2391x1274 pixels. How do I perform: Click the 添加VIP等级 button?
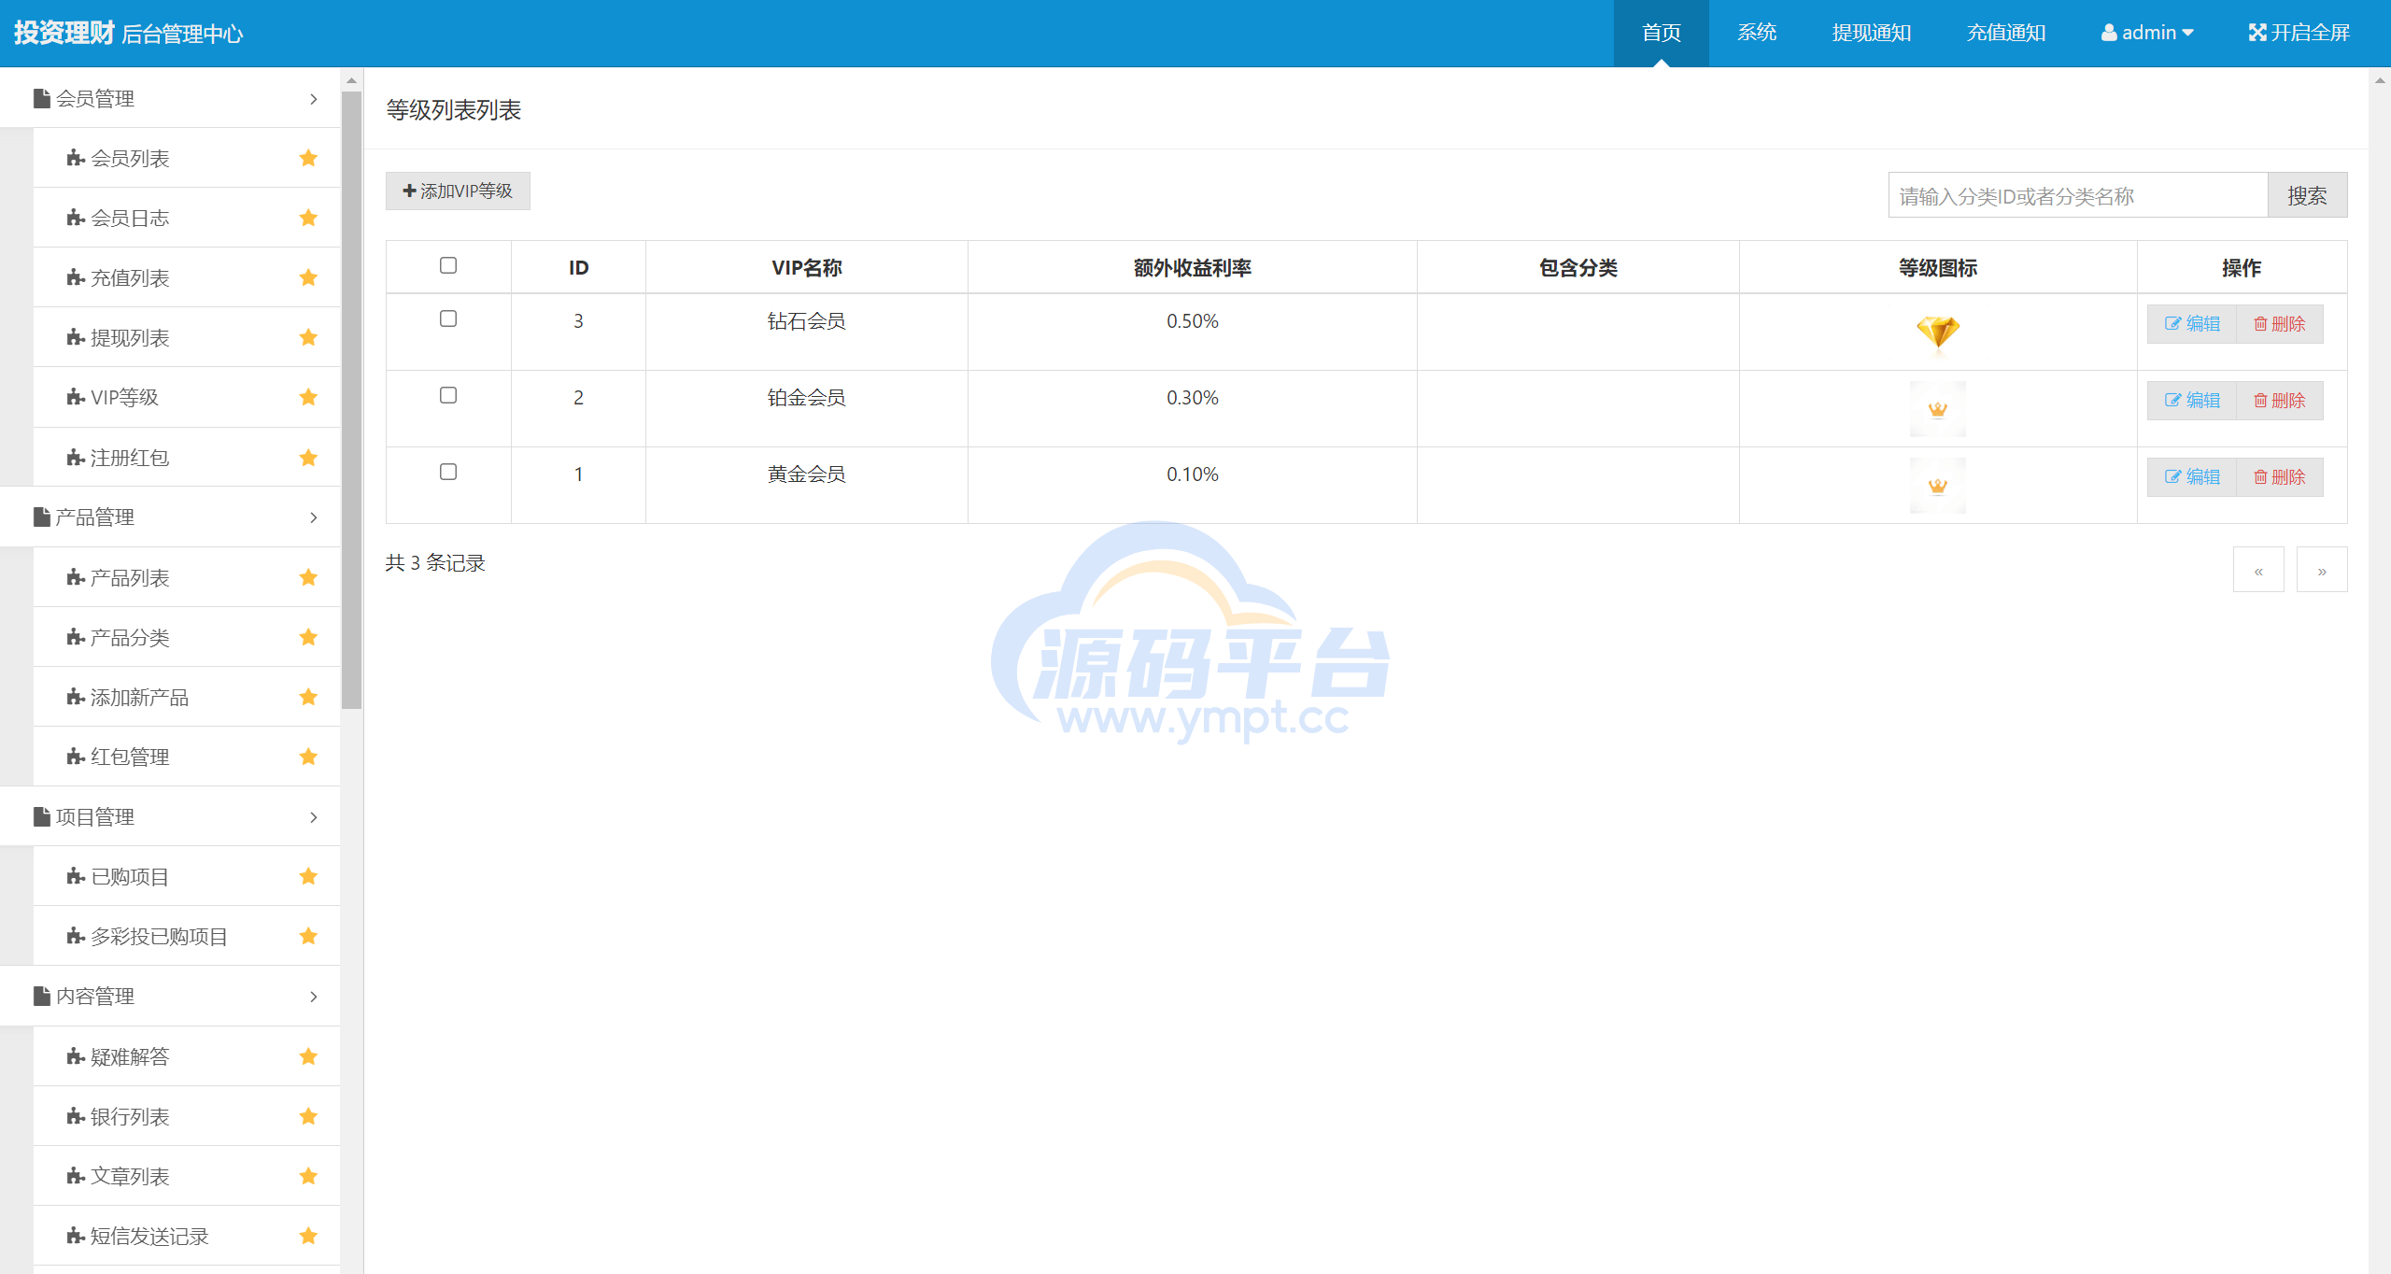tap(458, 191)
